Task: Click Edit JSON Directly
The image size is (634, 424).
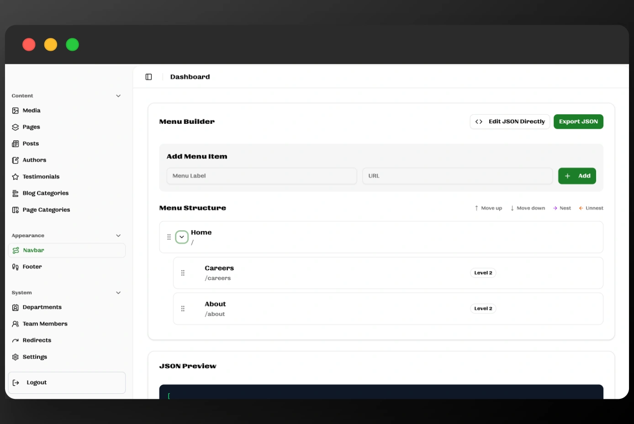Action: [x=510, y=122]
